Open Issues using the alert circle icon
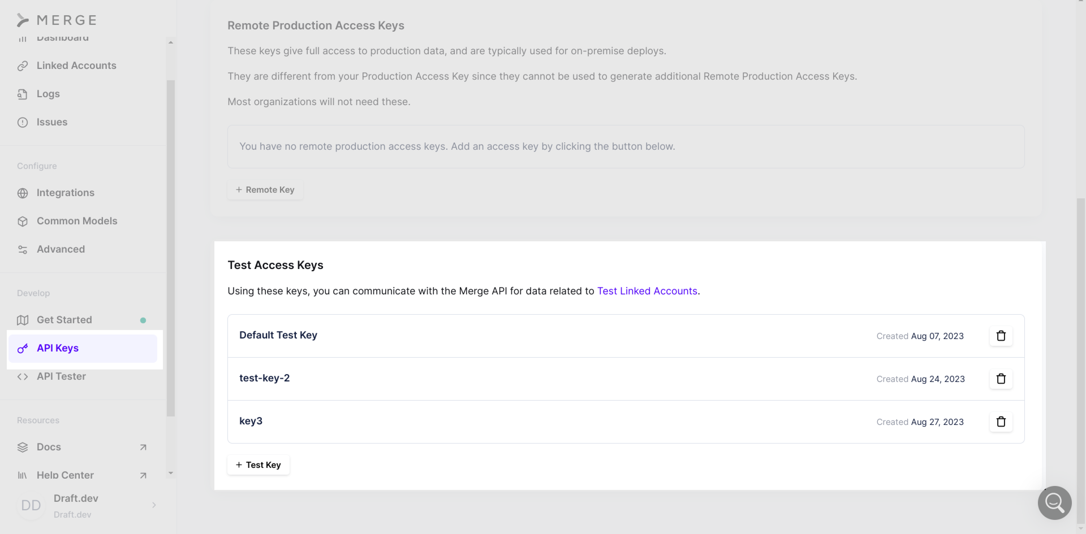Image resolution: width=1086 pixels, height=534 pixels. click(23, 122)
